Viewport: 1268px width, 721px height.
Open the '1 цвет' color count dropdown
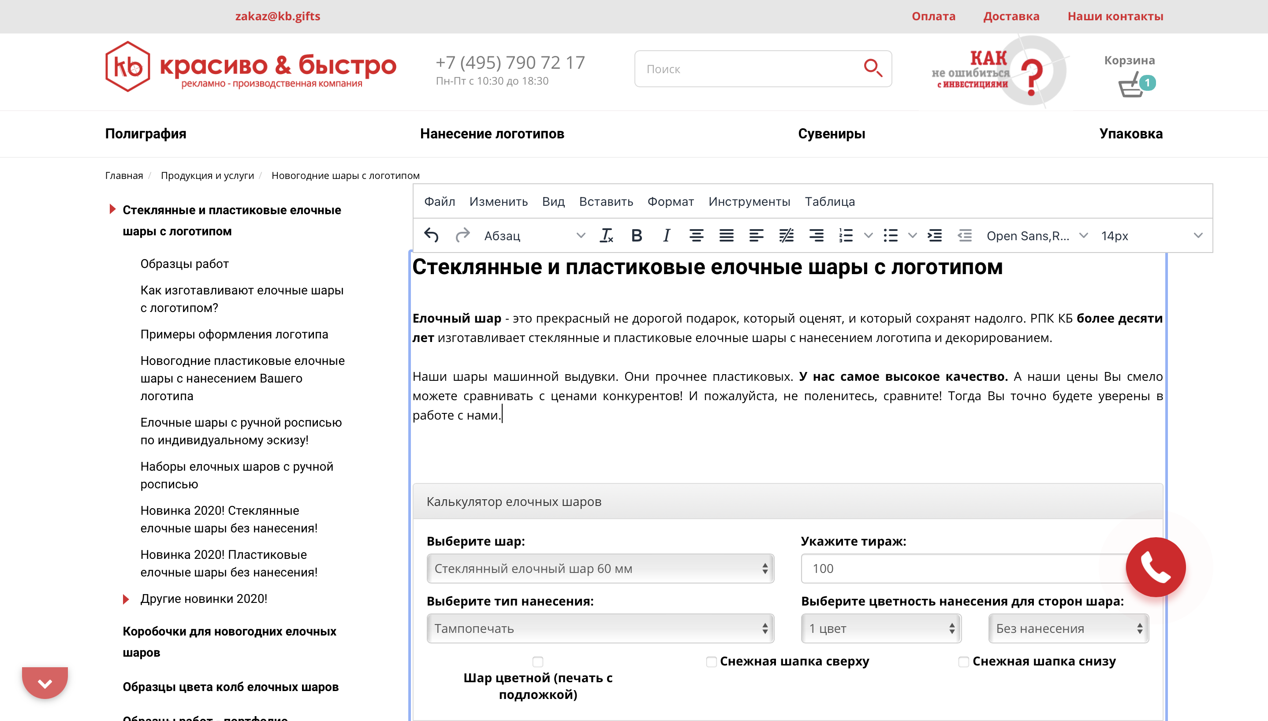[881, 628]
